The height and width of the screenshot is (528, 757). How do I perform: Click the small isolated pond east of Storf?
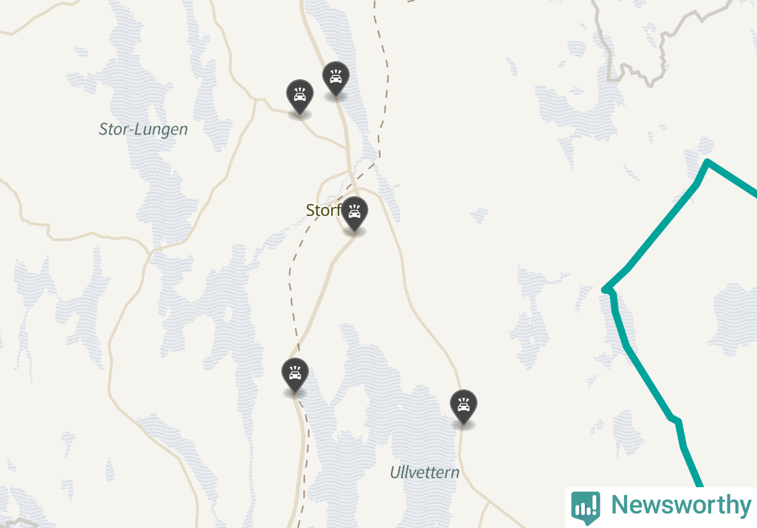(x=479, y=215)
